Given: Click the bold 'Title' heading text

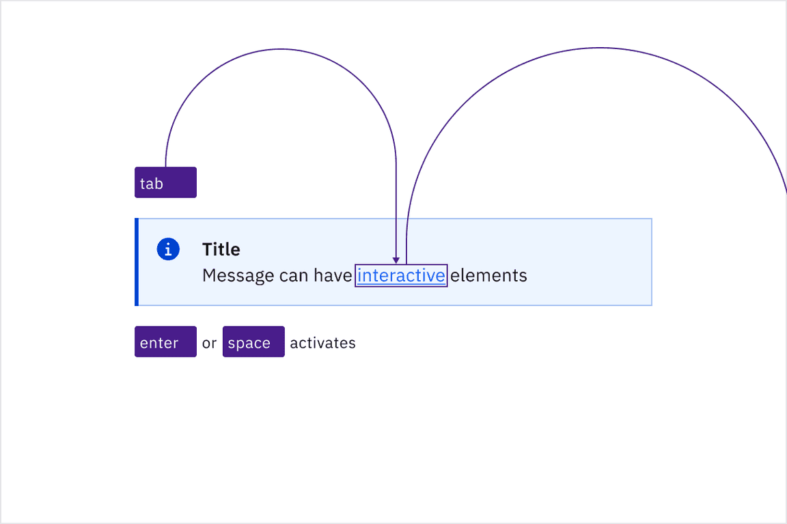Looking at the screenshot, I should click(221, 249).
